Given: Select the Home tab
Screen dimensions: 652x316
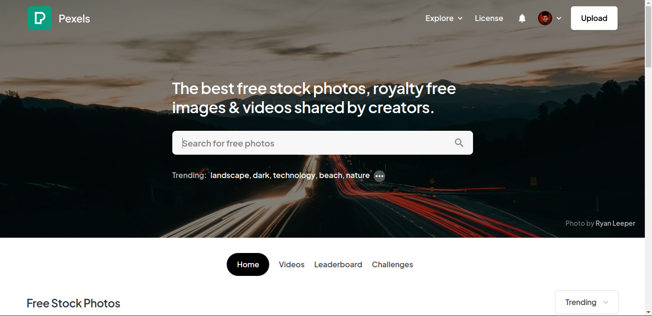Looking at the screenshot, I should (x=248, y=264).
